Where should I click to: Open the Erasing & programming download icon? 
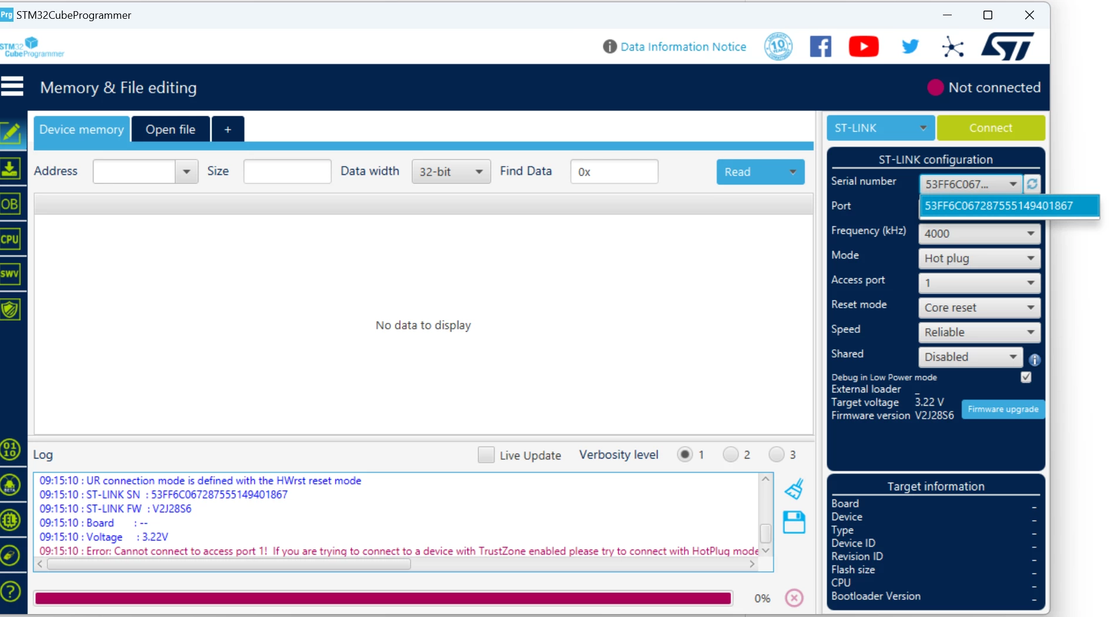click(x=10, y=169)
